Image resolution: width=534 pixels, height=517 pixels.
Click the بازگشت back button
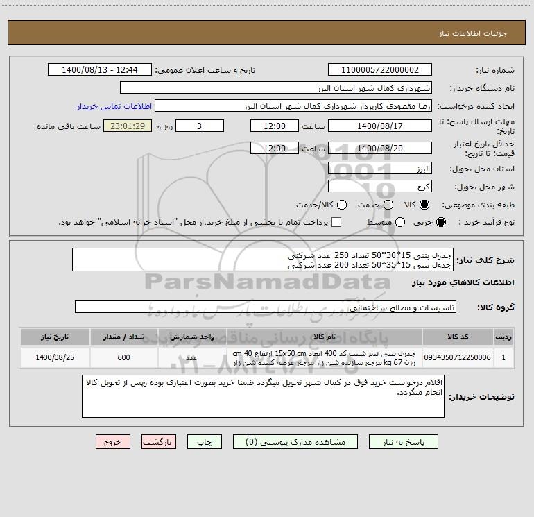(159, 442)
